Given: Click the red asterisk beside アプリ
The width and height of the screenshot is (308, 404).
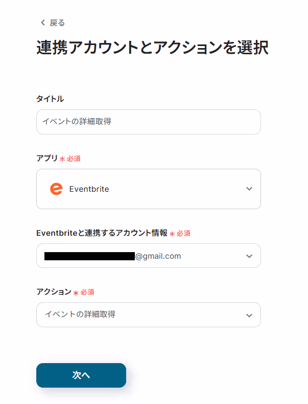Looking at the screenshot, I should click(62, 159).
